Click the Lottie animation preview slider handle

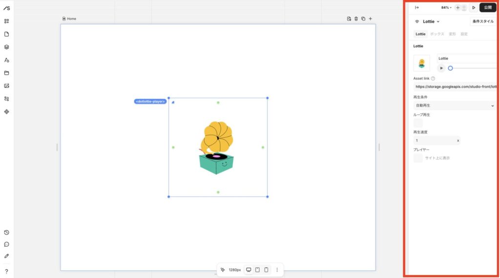450,68
